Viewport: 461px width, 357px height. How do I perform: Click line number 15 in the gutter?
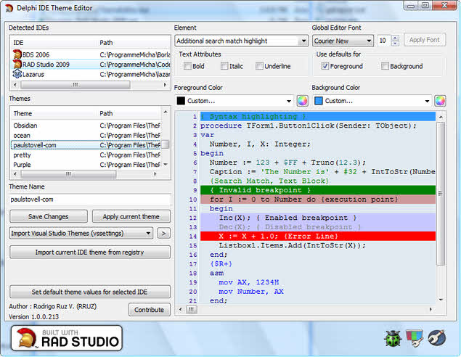coord(193,245)
